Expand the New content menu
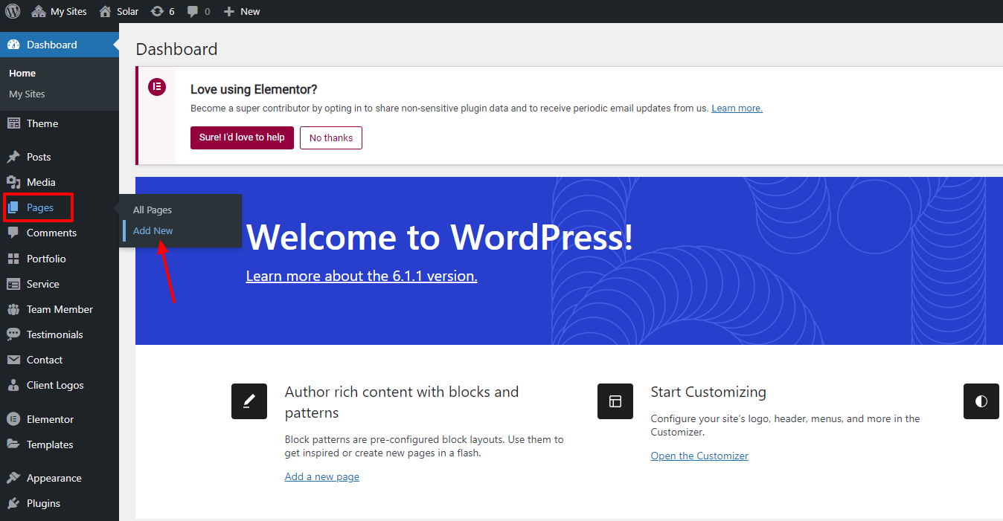This screenshot has height=521, width=1003. pyautogui.click(x=242, y=11)
